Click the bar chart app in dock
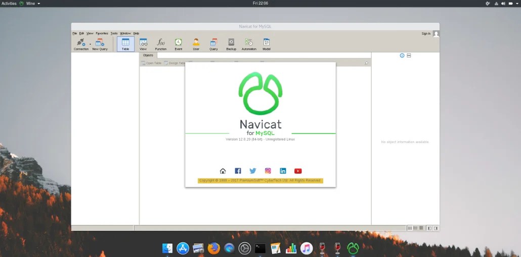 [x=291, y=248]
